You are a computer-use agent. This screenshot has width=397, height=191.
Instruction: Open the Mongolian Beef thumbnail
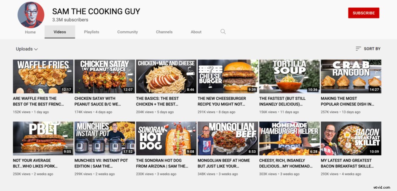[228, 138]
